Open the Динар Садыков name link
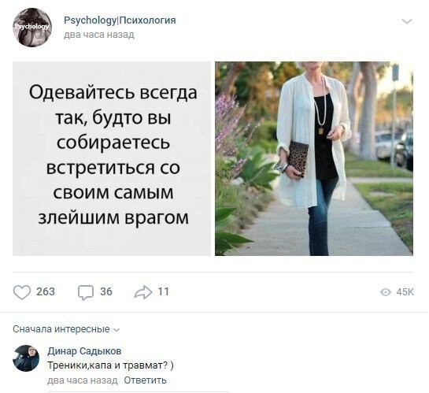 tap(84, 350)
